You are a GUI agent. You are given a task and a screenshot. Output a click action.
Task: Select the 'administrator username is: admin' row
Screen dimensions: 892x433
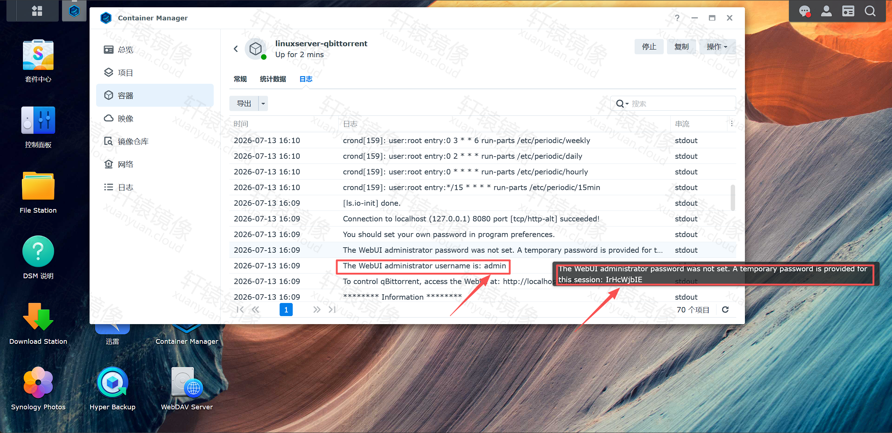pyautogui.click(x=483, y=266)
